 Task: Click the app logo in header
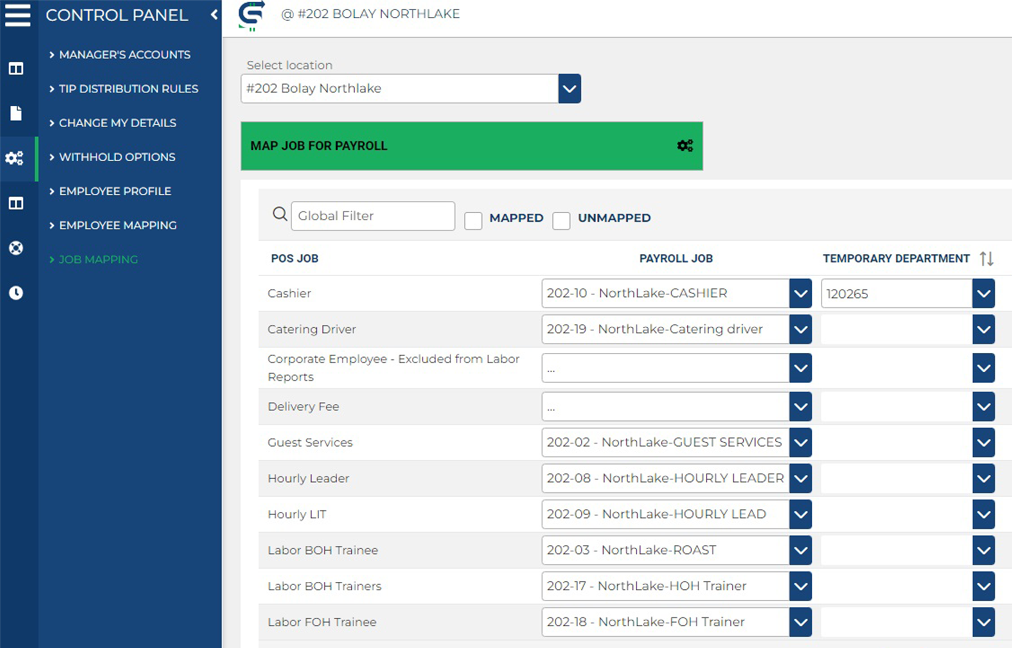point(251,15)
